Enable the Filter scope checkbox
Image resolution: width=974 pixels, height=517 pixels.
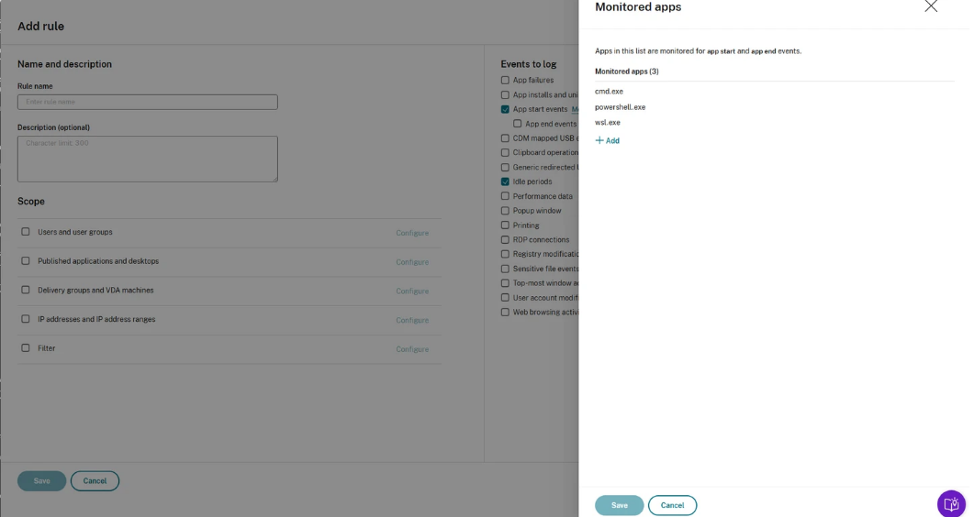click(x=26, y=347)
